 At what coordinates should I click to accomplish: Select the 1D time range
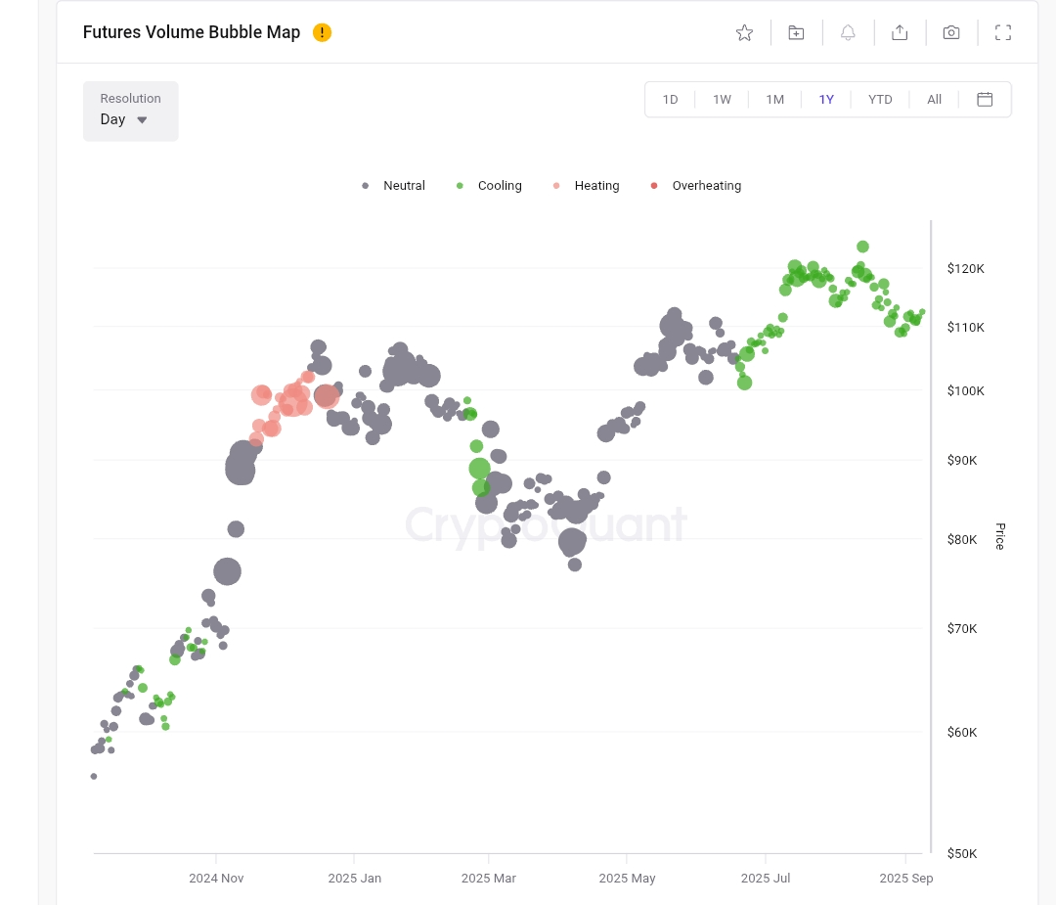[670, 100]
